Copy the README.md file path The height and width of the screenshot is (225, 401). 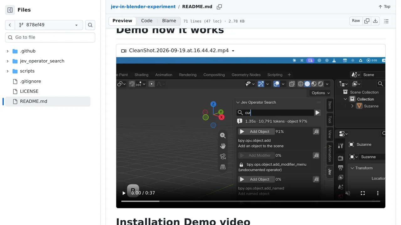219,7
